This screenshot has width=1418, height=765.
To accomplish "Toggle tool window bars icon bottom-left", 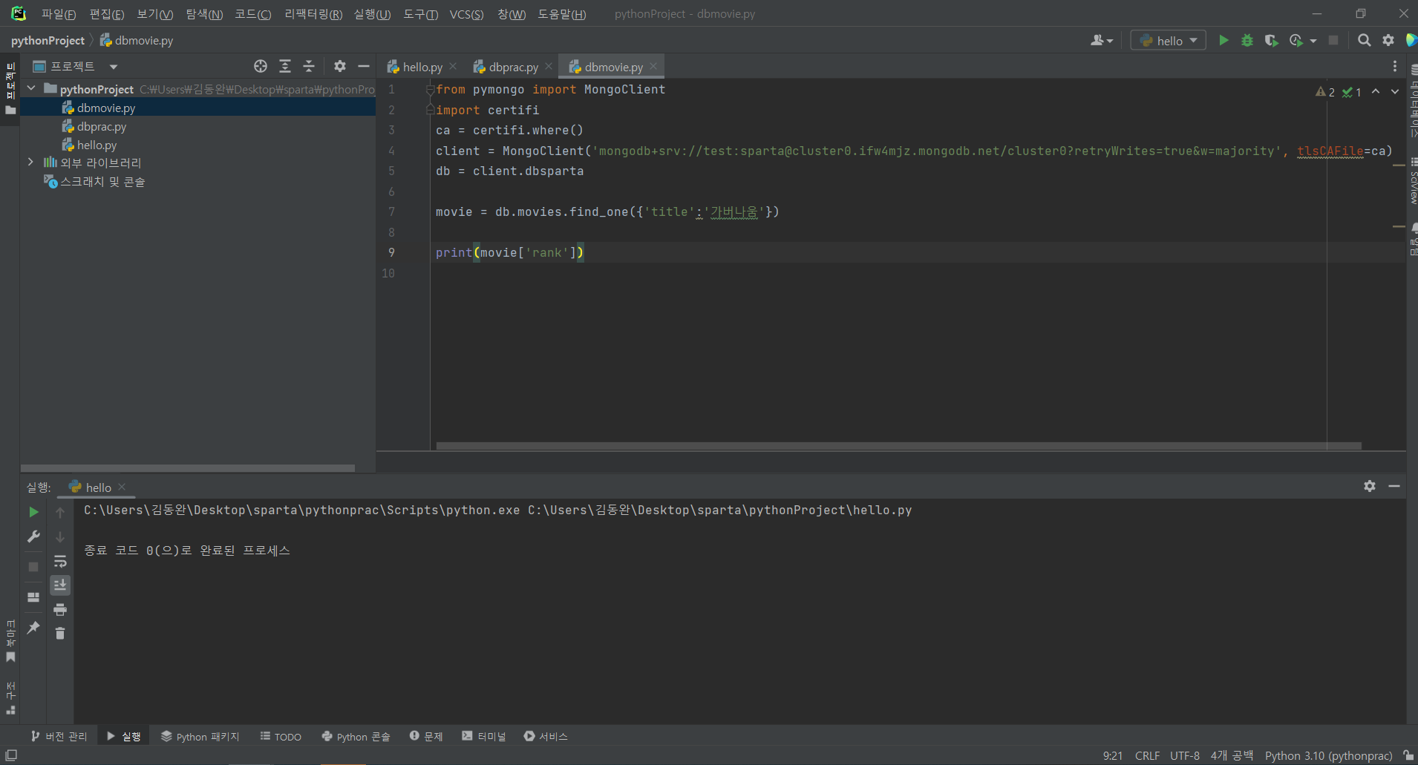I will 11,755.
